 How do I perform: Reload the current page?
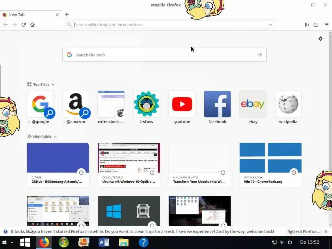coord(23,25)
